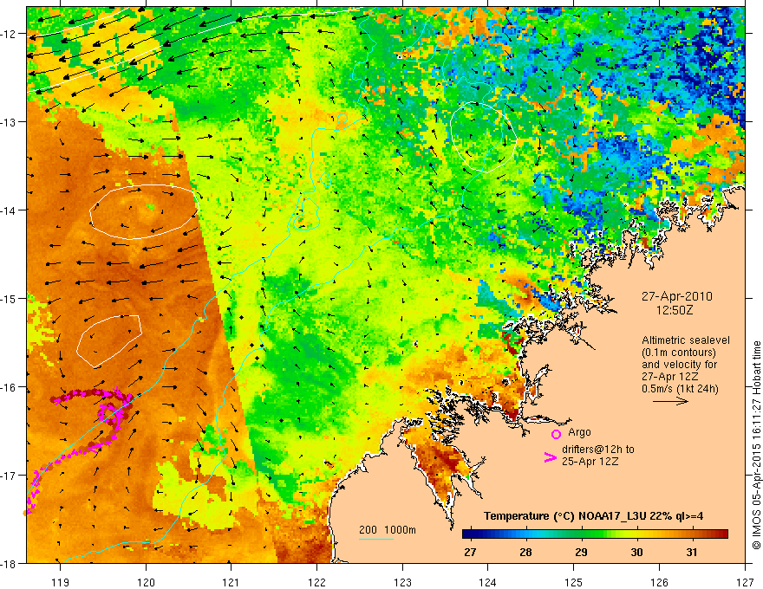763x589 pixels.
Task: Click the 0.5m/s velocity scale arrow
Action: (670, 401)
